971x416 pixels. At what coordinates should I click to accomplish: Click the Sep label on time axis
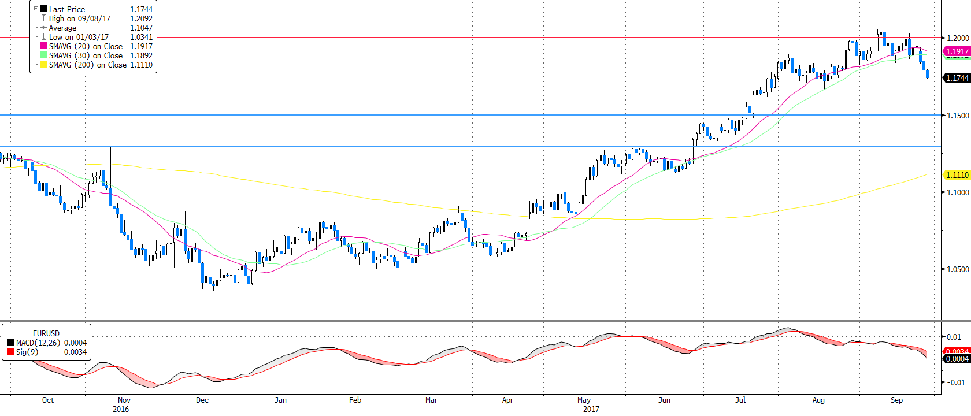pyautogui.click(x=896, y=400)
